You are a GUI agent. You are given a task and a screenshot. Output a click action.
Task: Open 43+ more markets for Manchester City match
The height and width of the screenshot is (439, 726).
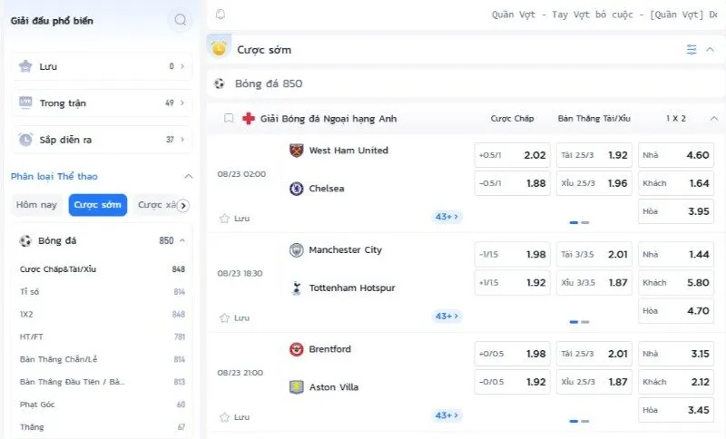pos(446,317)
